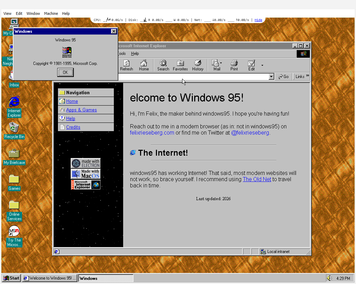This screenshot has width=356, height=284.
Task: Open the Search toolbar button
Action: coord(163,65)
